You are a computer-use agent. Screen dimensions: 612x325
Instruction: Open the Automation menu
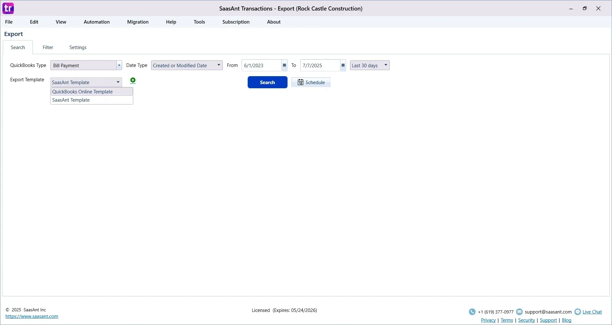[97, 22]
